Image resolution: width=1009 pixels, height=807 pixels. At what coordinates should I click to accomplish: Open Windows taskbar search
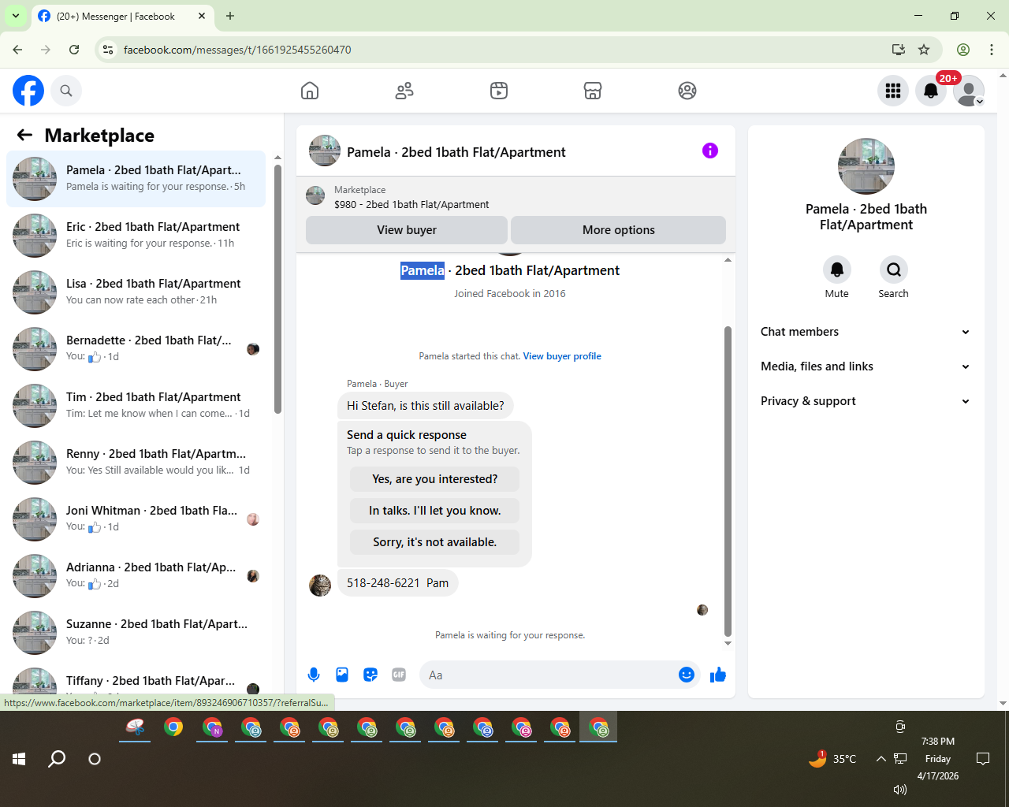(x=57, y=759)
